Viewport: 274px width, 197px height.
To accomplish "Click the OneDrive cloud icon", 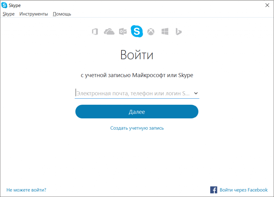I will [109, 32].
